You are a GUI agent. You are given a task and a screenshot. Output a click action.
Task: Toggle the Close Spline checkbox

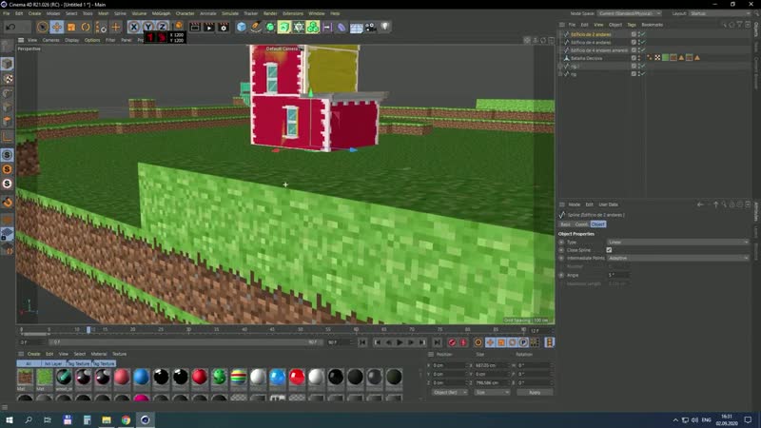[x=609, y=250]
